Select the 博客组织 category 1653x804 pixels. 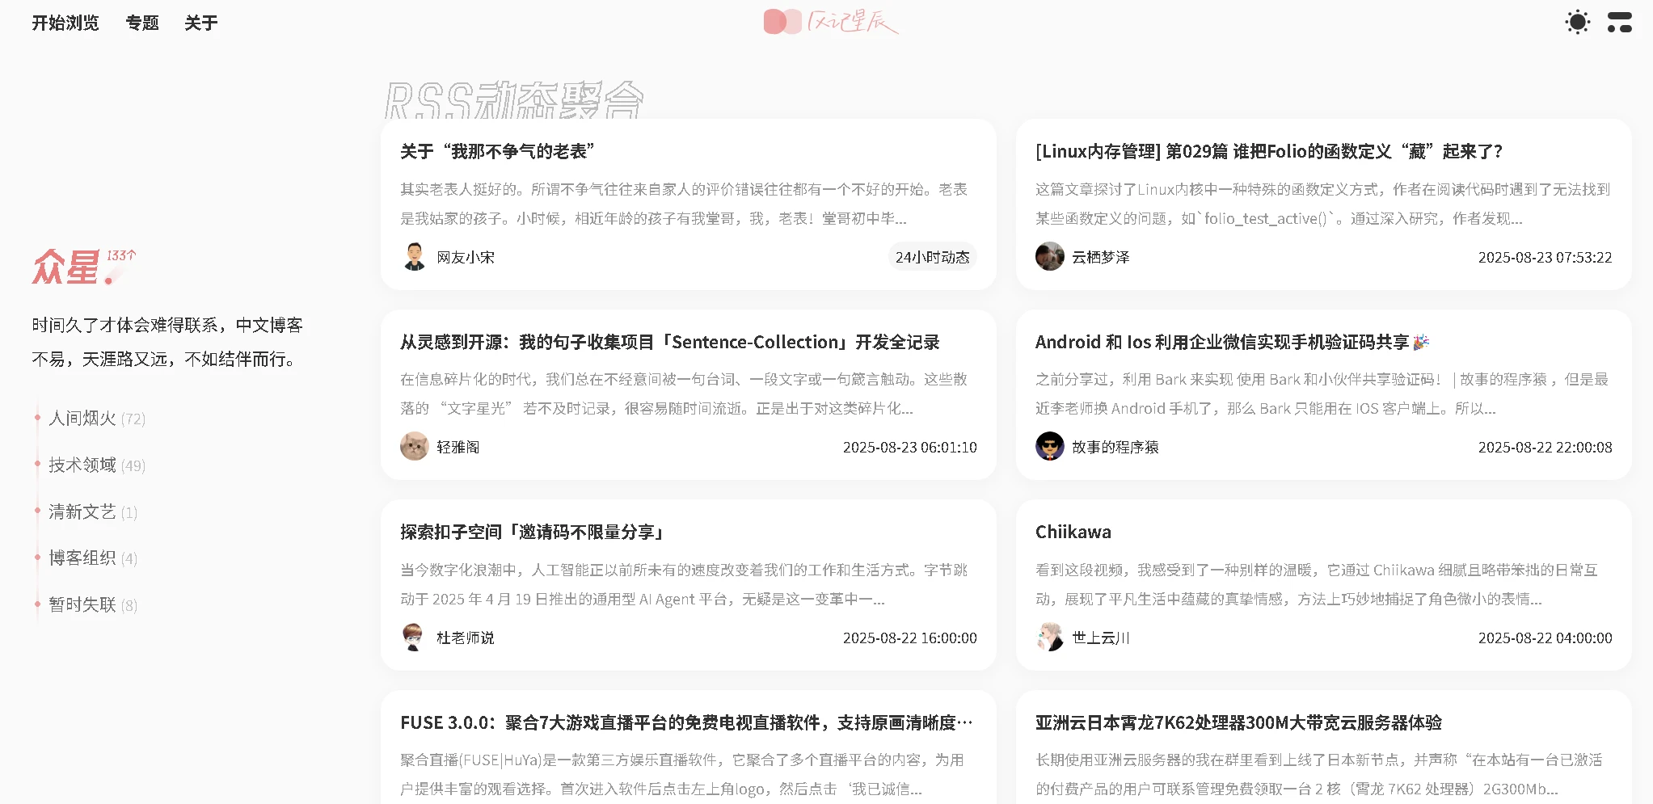click(x=82, y=558)
